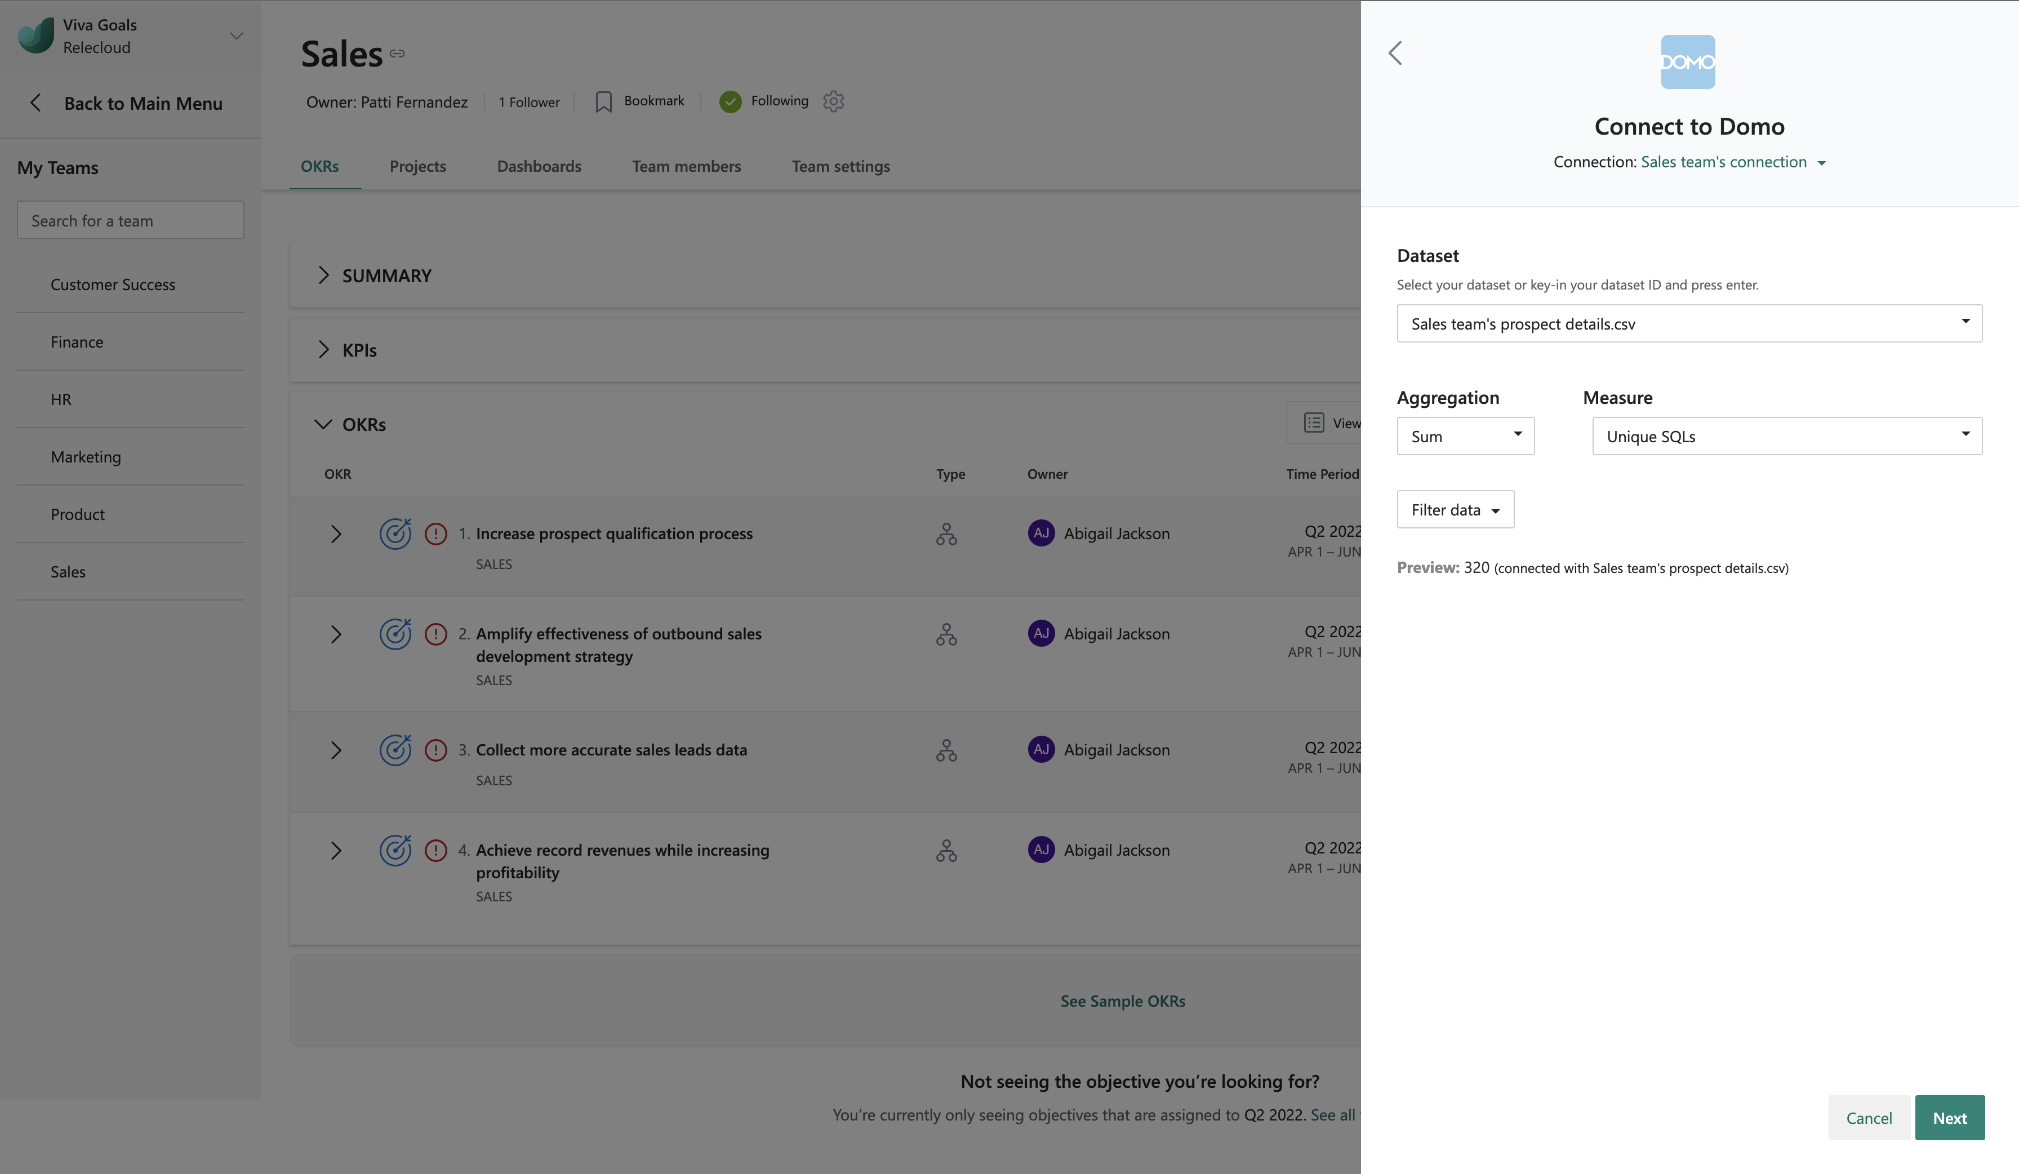This screenshot has height=1174, width=2019.
Task: Expand the SUMMARY section
Action: point(323,275)
